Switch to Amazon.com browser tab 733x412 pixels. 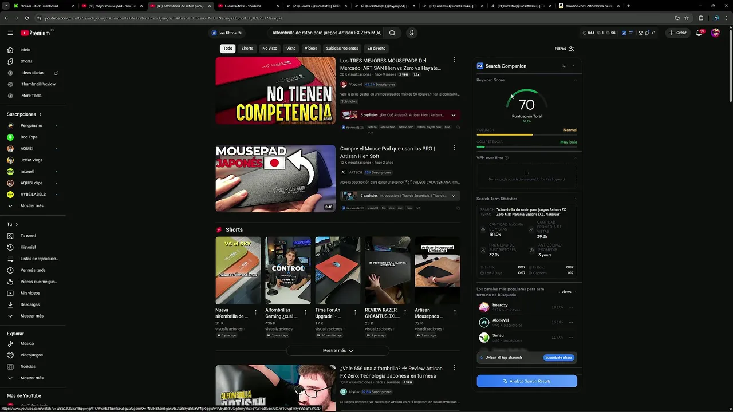[x=588, y=6]
